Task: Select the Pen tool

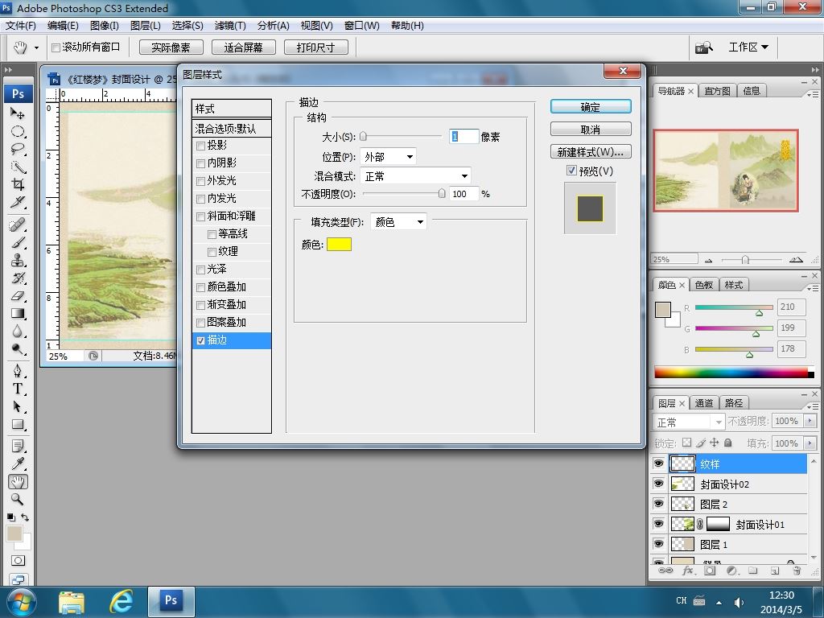Action: (18, 371)
